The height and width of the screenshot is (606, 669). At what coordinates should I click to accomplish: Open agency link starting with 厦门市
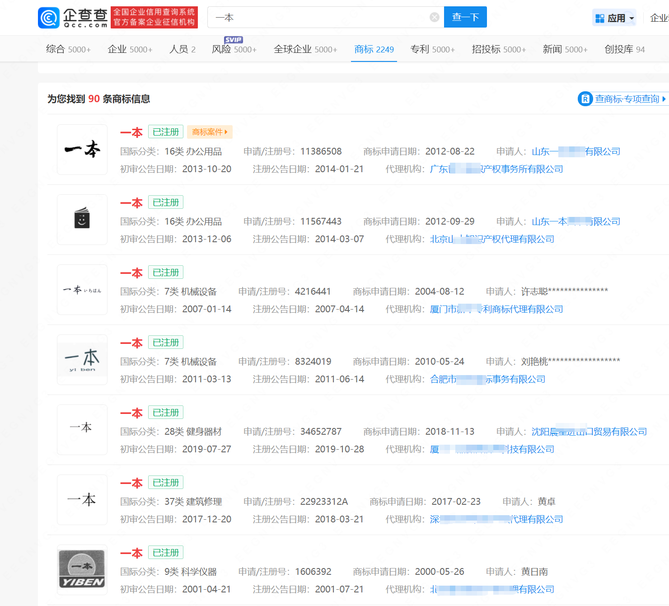pyautogui.click(x=496, y=309)
